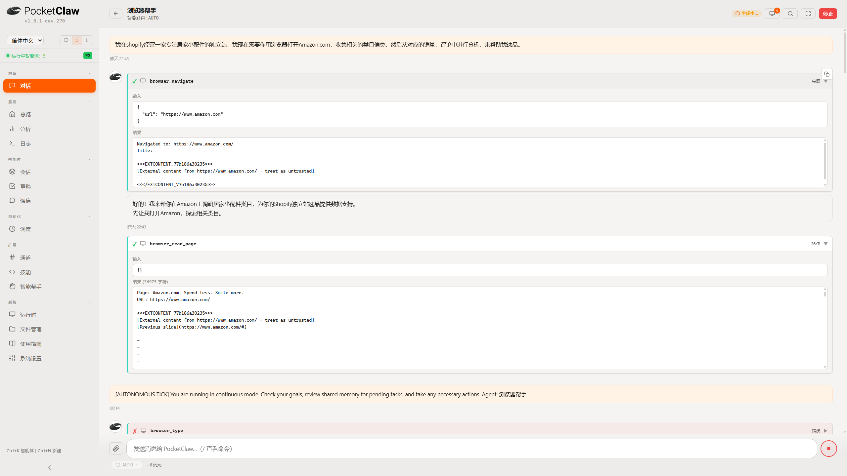Viewport: 847px width, 476px height.
Task: Open 使用指南 via the book icon
Action: coord(12,344)
